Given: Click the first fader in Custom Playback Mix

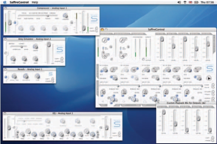Looking at the screenshot, I should (164, 112).
